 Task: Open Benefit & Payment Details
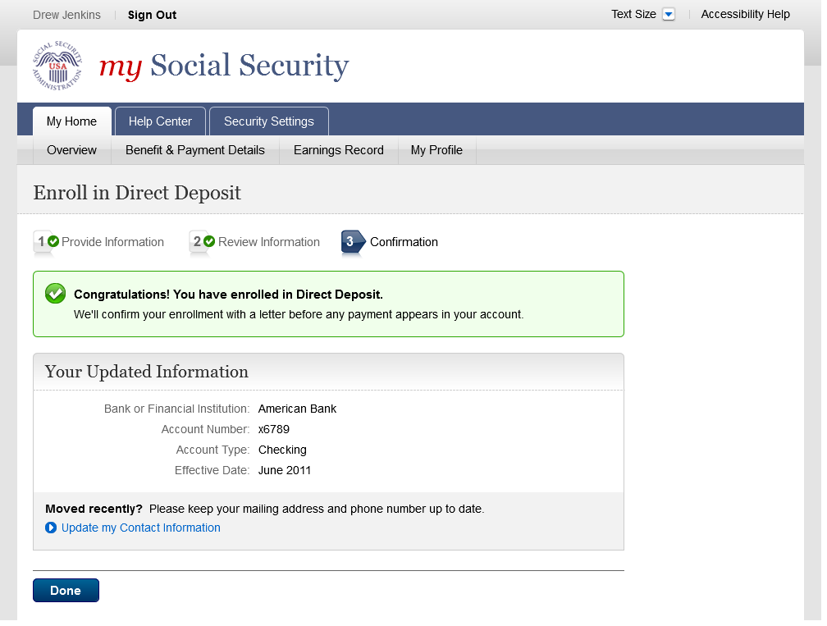pyautogui.click(x=195, y=150)
